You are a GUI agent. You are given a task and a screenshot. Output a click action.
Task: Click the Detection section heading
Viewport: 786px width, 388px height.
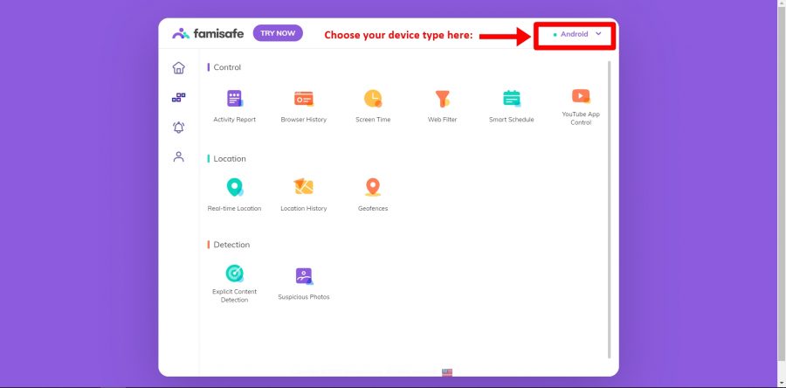(231, 245)
